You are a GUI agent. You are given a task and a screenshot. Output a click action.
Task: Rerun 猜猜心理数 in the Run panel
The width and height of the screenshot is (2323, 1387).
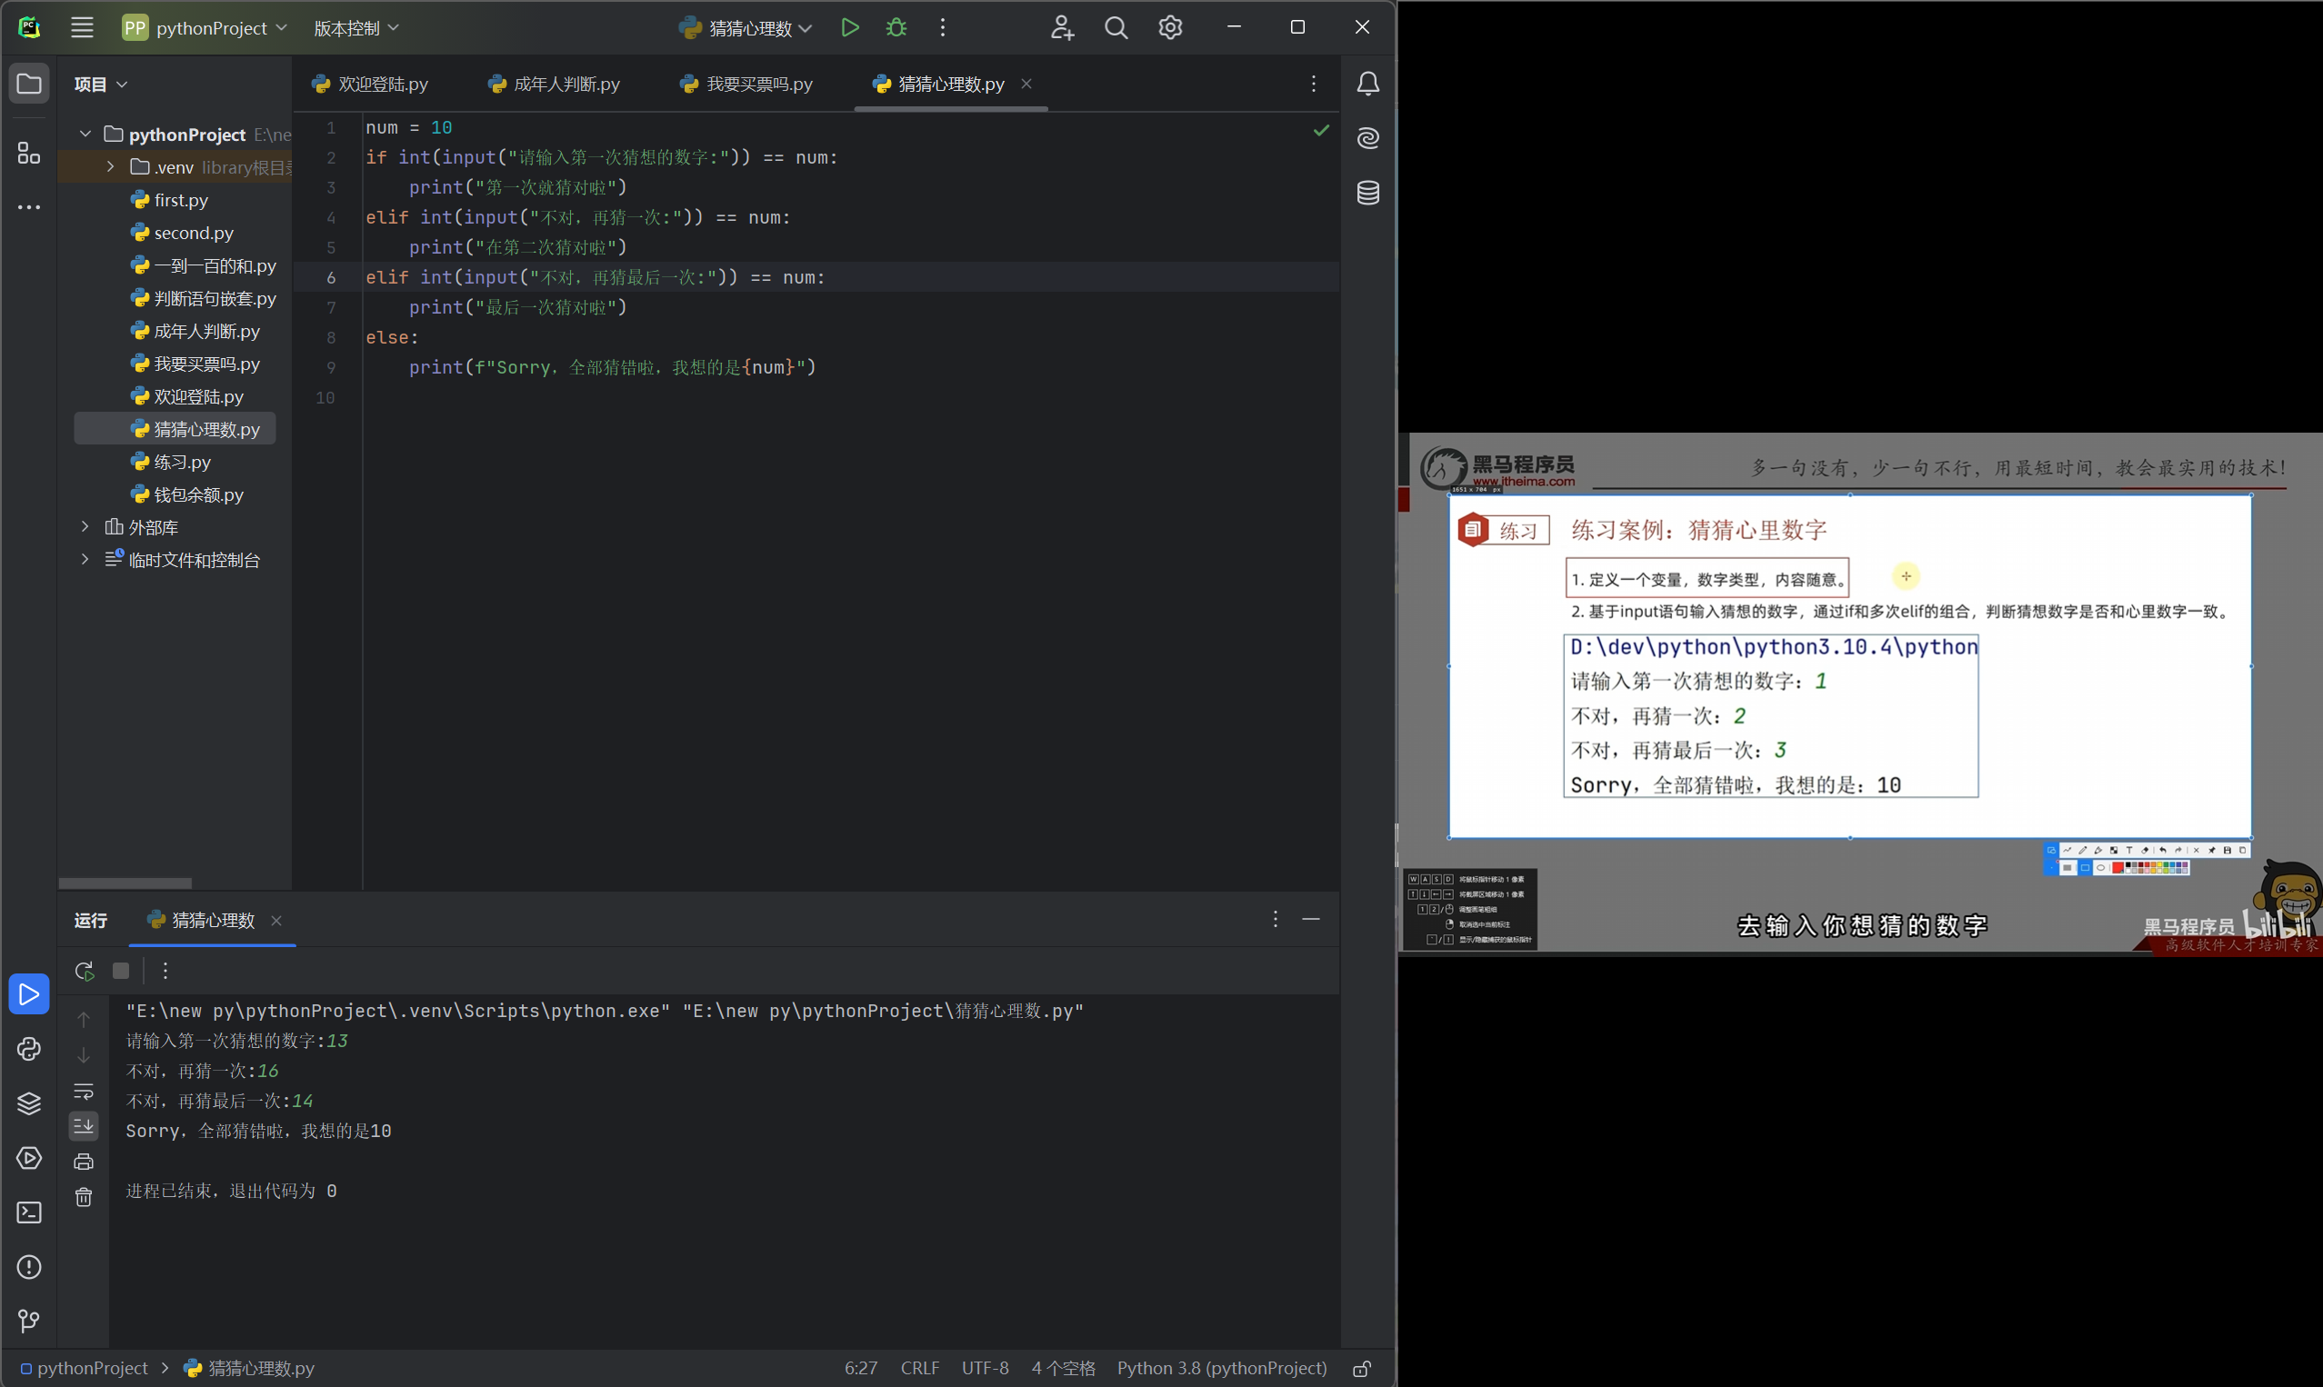coord(85,971)
